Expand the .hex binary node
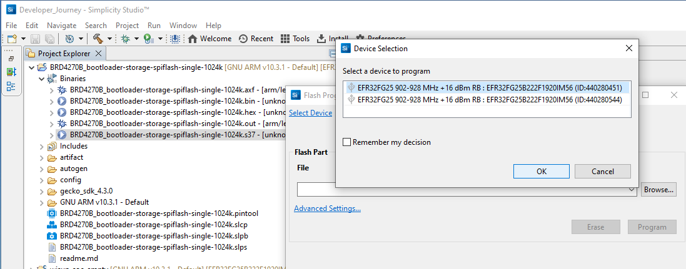686x269 pixels. 52,113
